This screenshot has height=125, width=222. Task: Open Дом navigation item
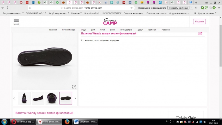[93, 30]
